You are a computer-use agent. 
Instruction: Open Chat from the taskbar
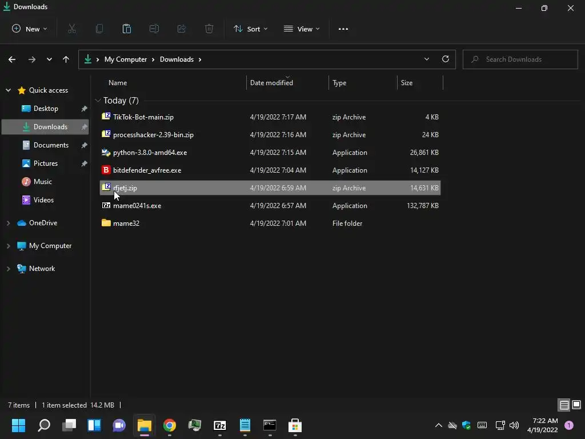click(x=119, y=425)
